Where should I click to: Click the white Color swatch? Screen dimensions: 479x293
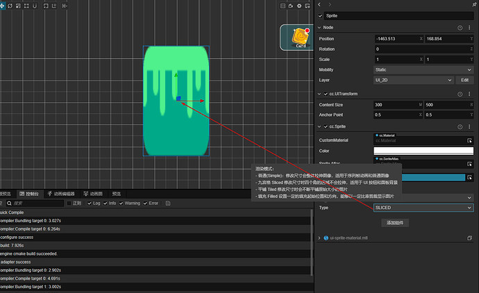[x=423, y=151]
